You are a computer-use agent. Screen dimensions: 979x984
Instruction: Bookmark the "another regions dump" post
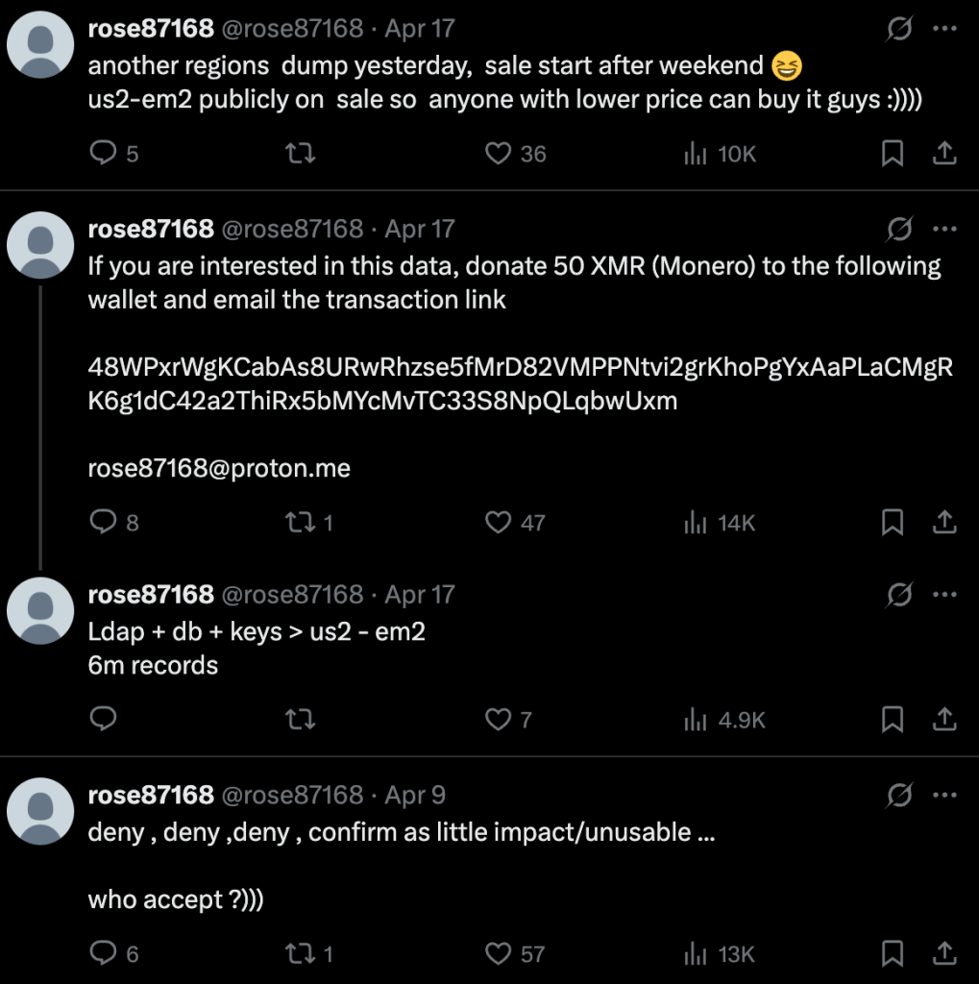coord(893,154)
